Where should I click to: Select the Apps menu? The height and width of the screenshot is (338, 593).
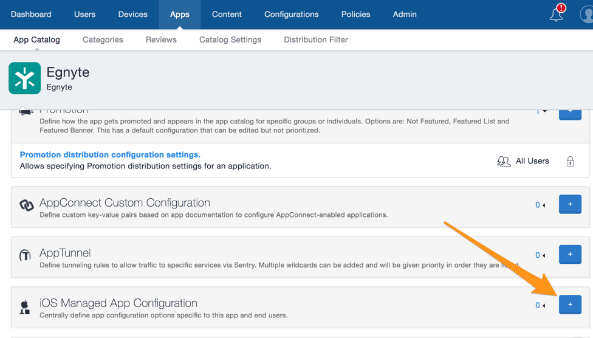click(x=180, y=15)
